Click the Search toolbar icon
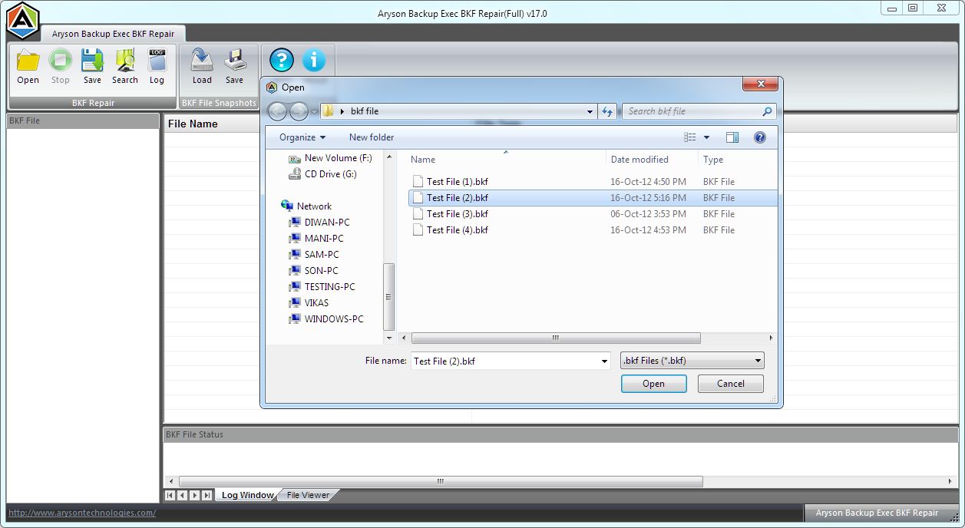Image resolution: width=965 pixels, height=528 pixels. click(125, 66)
